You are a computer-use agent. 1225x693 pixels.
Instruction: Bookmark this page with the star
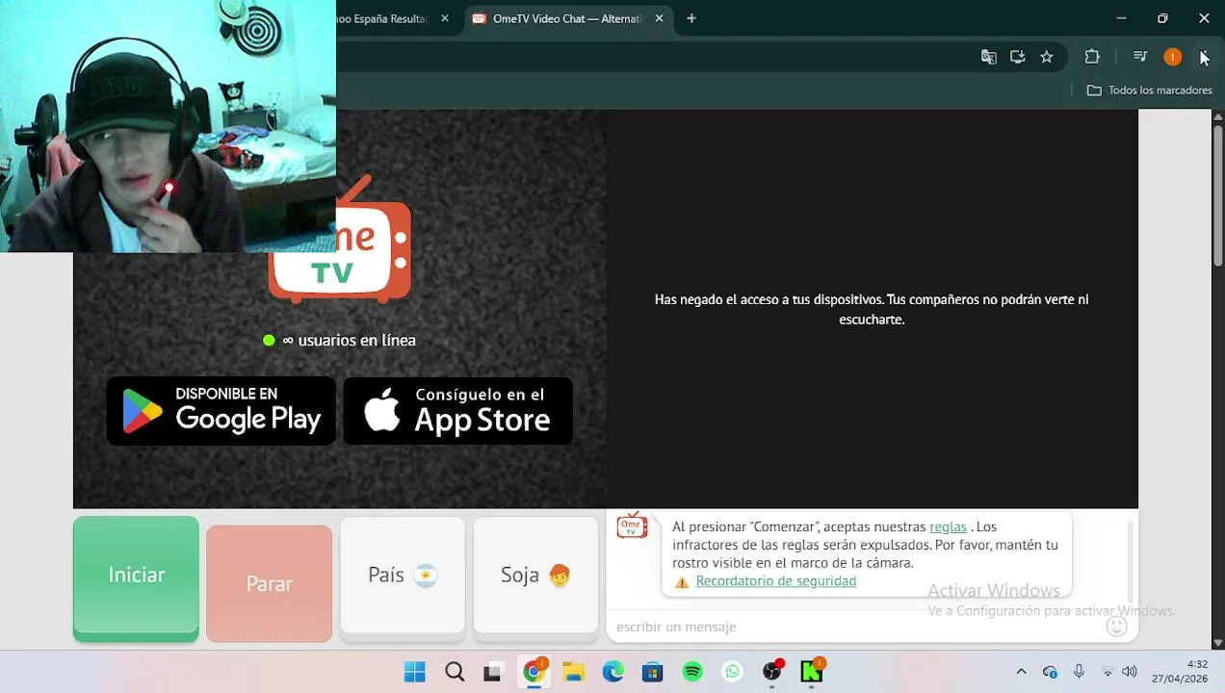[x=1047, y=57]
